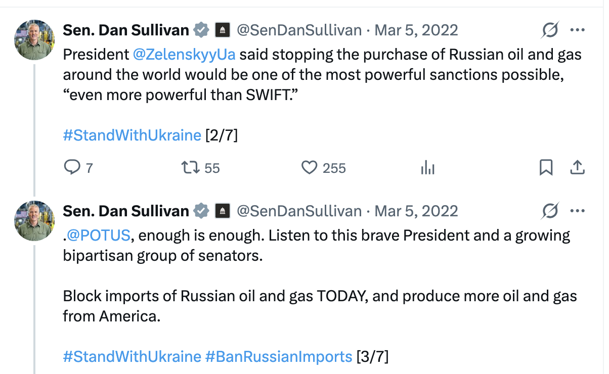Open @ZelenskyyUa mention link
This screenshot has width=609, height=374.
point(184,54)
